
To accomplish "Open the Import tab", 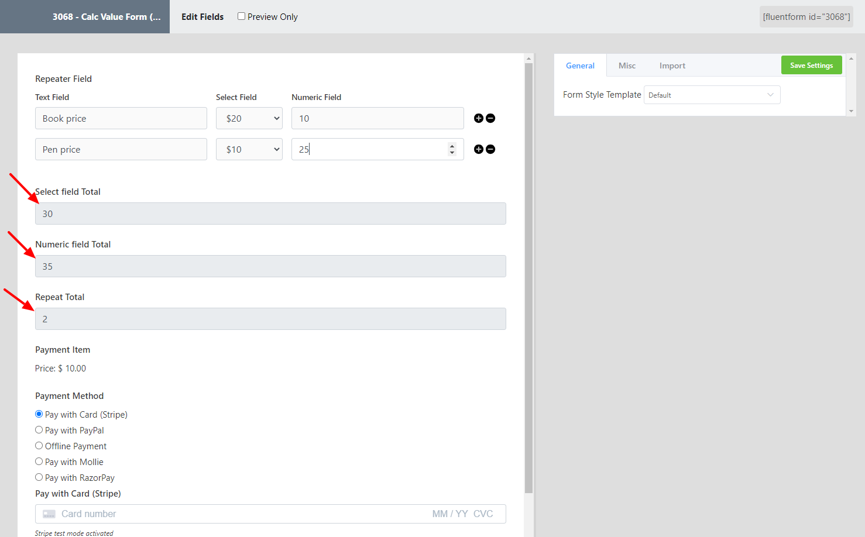I will (672, 66).
